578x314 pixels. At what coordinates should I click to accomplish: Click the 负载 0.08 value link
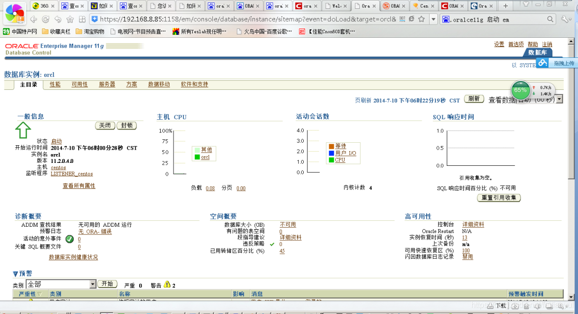pyautogui.click(x=210, y=188)
